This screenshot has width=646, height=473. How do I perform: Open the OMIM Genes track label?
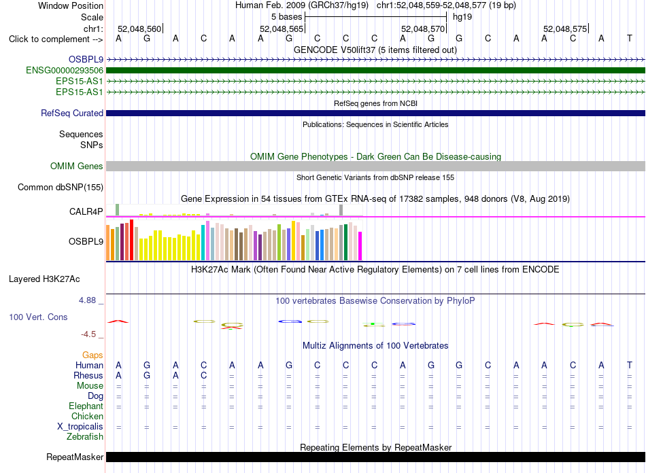(76, 166)
